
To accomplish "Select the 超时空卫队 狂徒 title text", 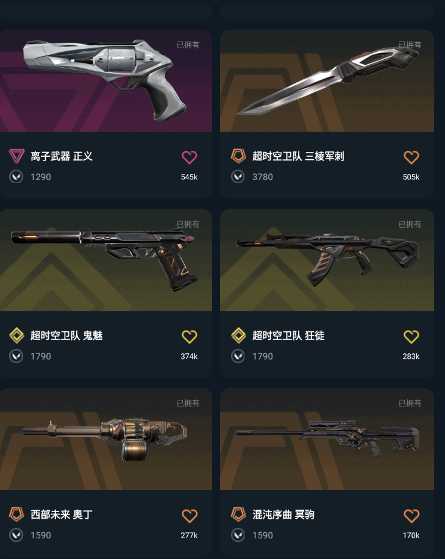I will click(288, 336).
